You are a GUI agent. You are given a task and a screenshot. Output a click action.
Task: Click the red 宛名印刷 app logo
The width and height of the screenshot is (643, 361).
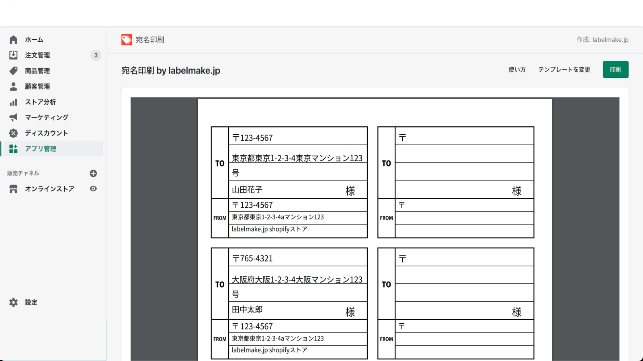(x=127, y=39)
